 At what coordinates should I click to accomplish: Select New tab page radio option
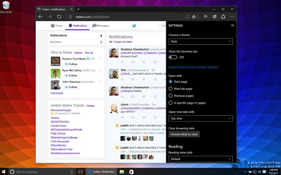click(x=170, y=89)
